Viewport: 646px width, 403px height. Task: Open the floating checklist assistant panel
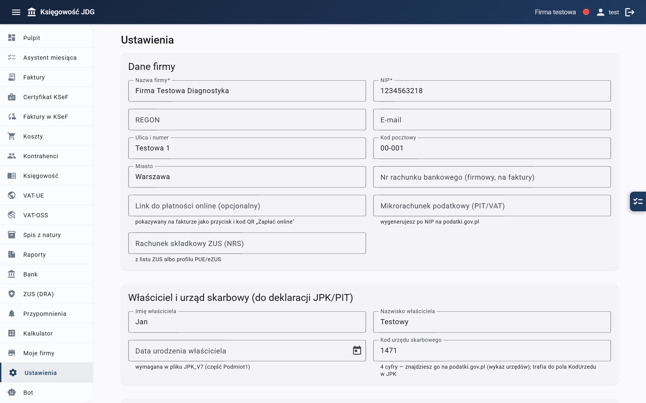point(638,201)
